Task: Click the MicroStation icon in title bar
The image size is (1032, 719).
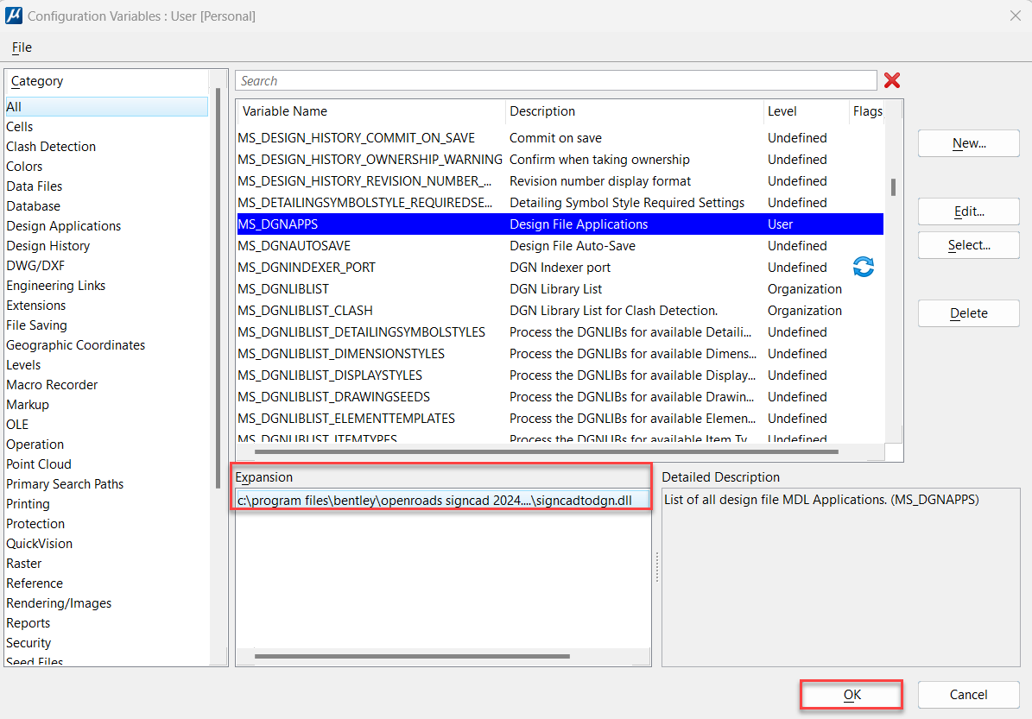Action: coord(13,16)
